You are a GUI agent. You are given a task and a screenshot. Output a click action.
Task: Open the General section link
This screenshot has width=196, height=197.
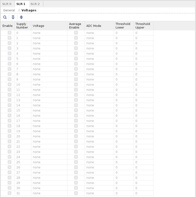(x=9, y=10)
